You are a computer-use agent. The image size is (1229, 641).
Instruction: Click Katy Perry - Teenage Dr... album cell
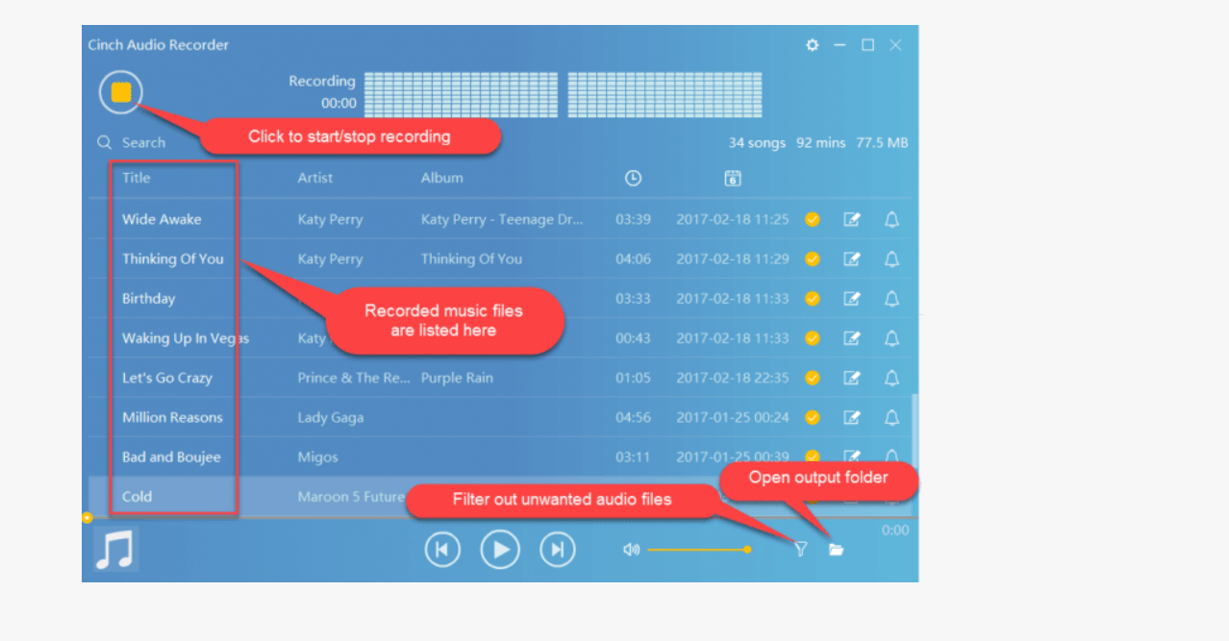(502, 219)
